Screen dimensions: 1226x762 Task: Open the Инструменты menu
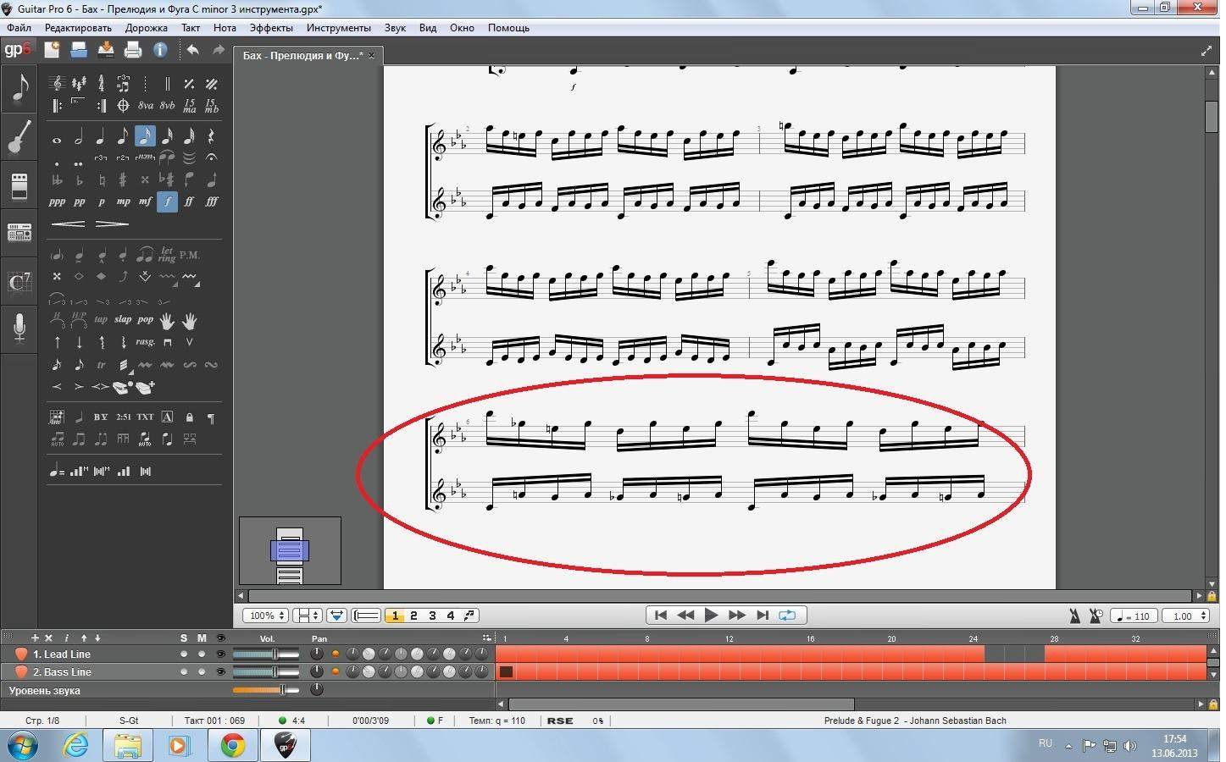click(x=339, y=28)
